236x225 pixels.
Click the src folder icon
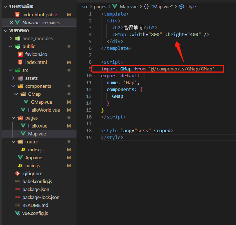(17, 70)
